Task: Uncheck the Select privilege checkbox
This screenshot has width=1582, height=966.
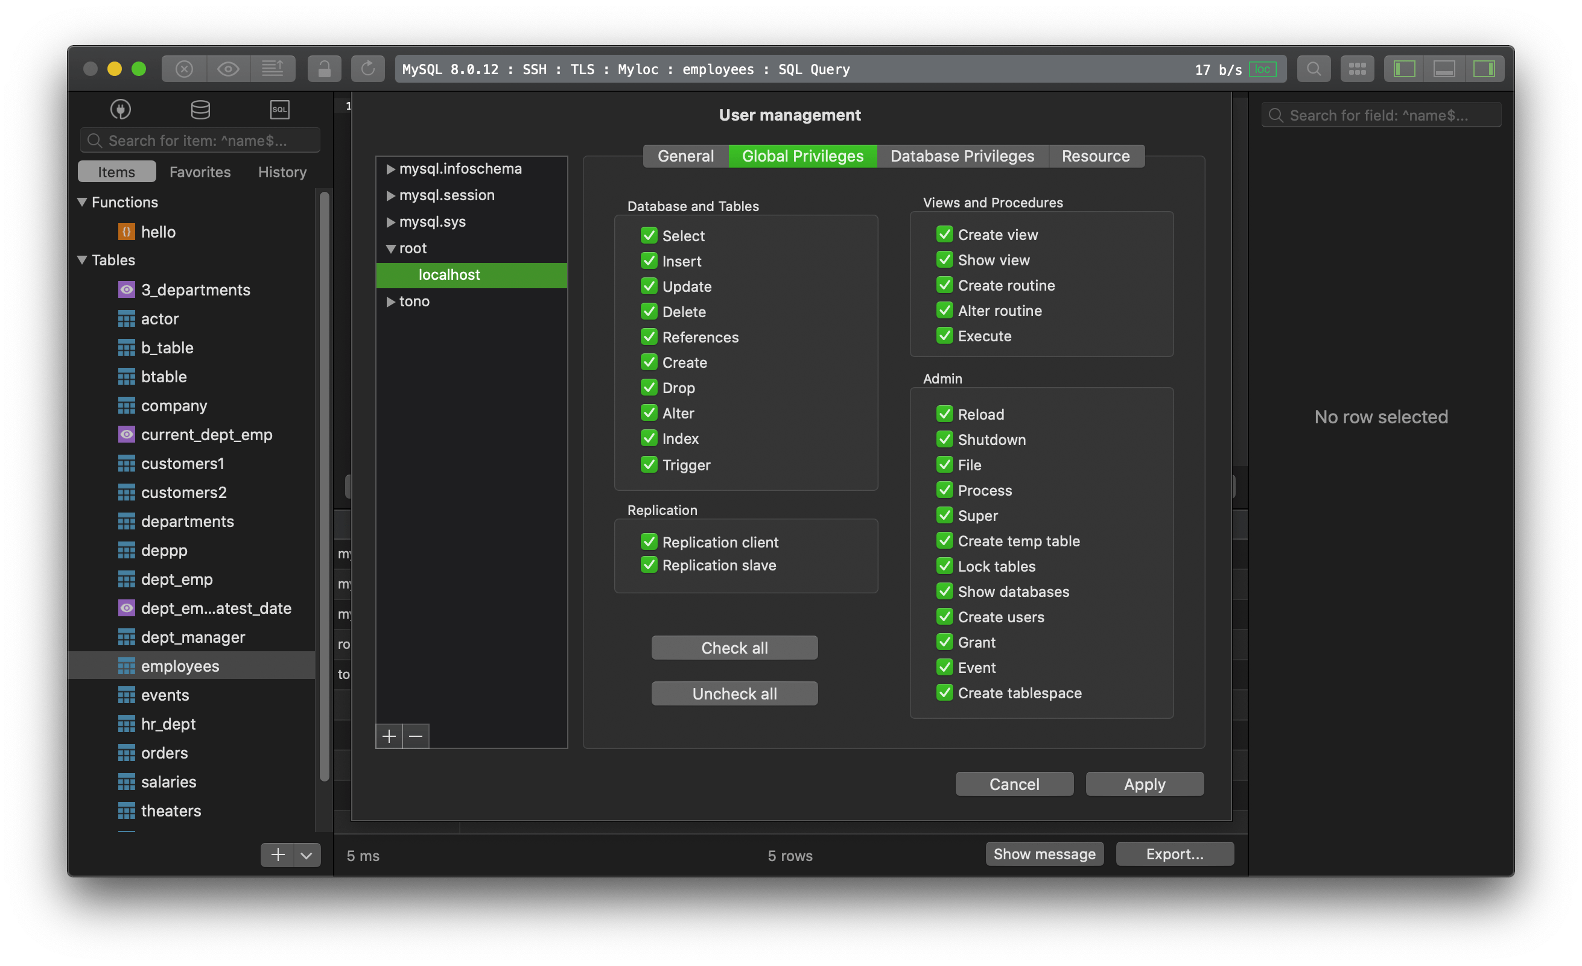Action: (649, 236)
